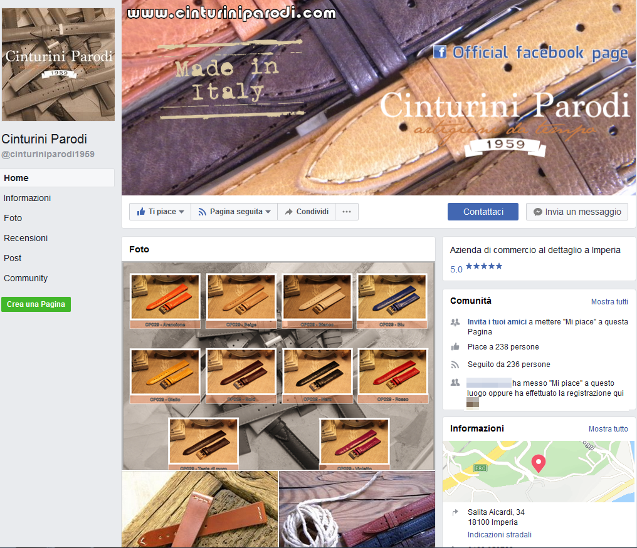Open the Testa di moro strap photo

pos(203,443)
